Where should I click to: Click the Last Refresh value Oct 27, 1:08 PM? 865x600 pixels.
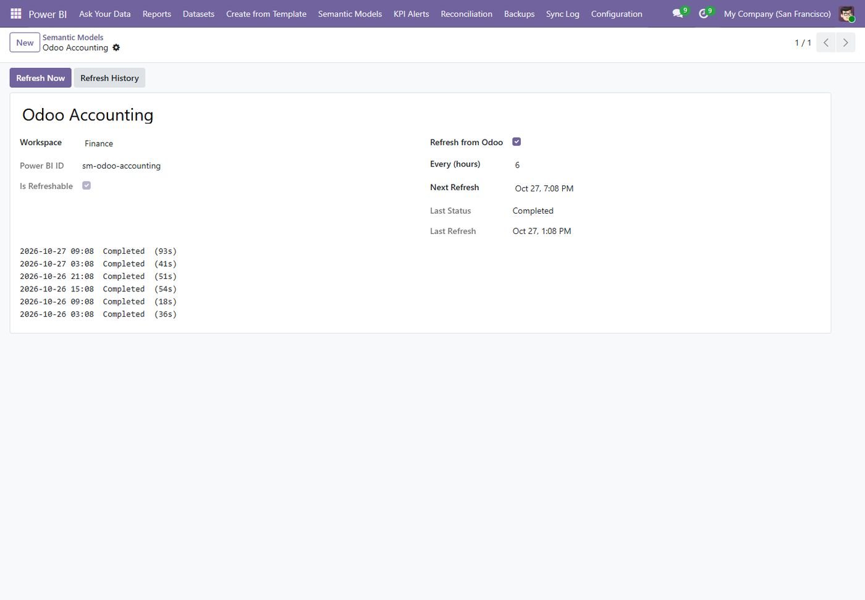pyautogui.click(x=542, y=231)
